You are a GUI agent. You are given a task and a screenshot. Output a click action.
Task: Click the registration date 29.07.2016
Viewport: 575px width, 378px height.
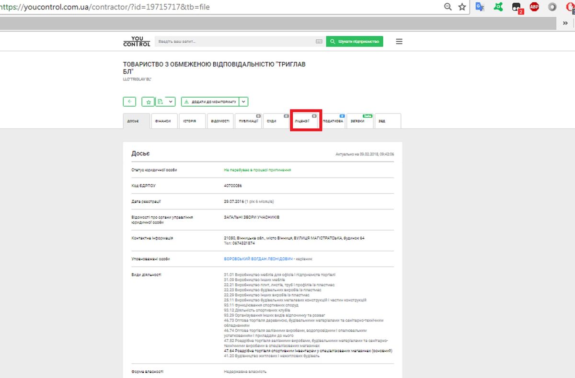(235, 201)
